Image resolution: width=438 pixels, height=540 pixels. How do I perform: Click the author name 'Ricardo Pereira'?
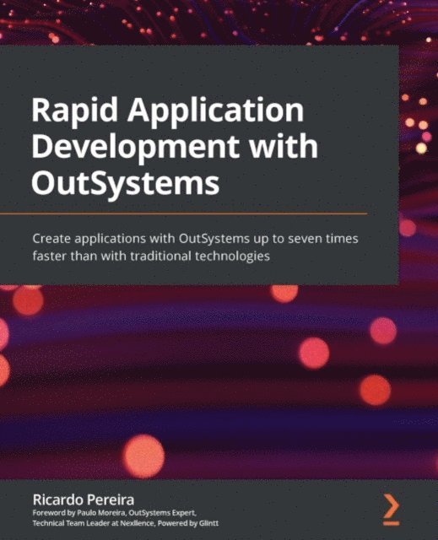(x=84, y=499)
